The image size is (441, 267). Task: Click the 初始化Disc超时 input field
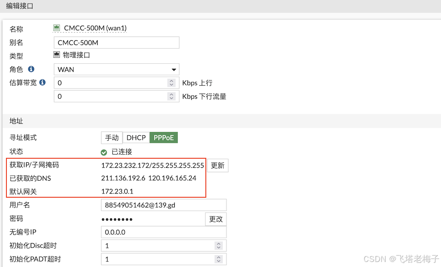point(164,245)
